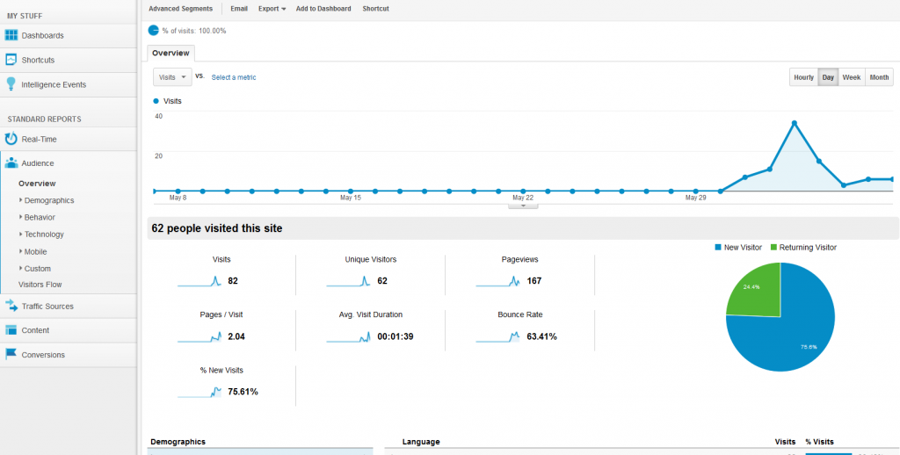This screenshot has height=455, width=900.
Task: Click the Content page icon
Action: click(11, 330)
